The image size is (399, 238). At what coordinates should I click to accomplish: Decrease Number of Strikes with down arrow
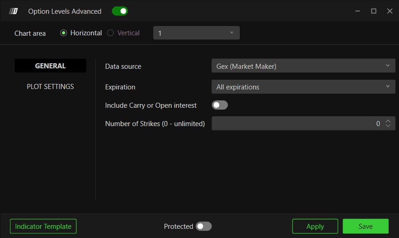click(x=388, y=126)
